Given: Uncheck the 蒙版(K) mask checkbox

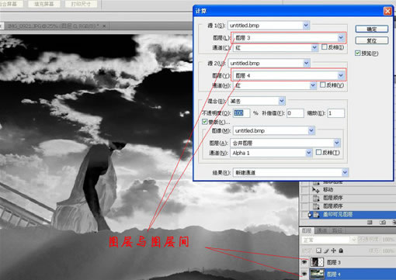Looking at the screenshot, I should click(x=205, y=122).
